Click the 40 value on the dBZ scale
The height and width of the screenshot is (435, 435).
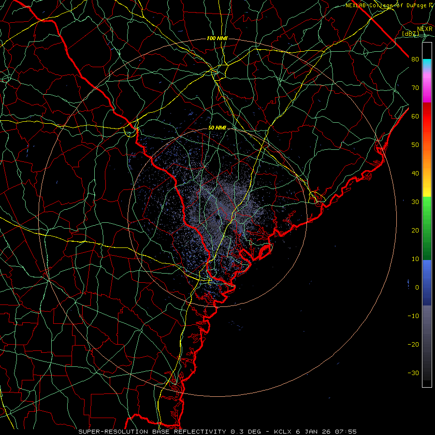[x=415, y=173]
